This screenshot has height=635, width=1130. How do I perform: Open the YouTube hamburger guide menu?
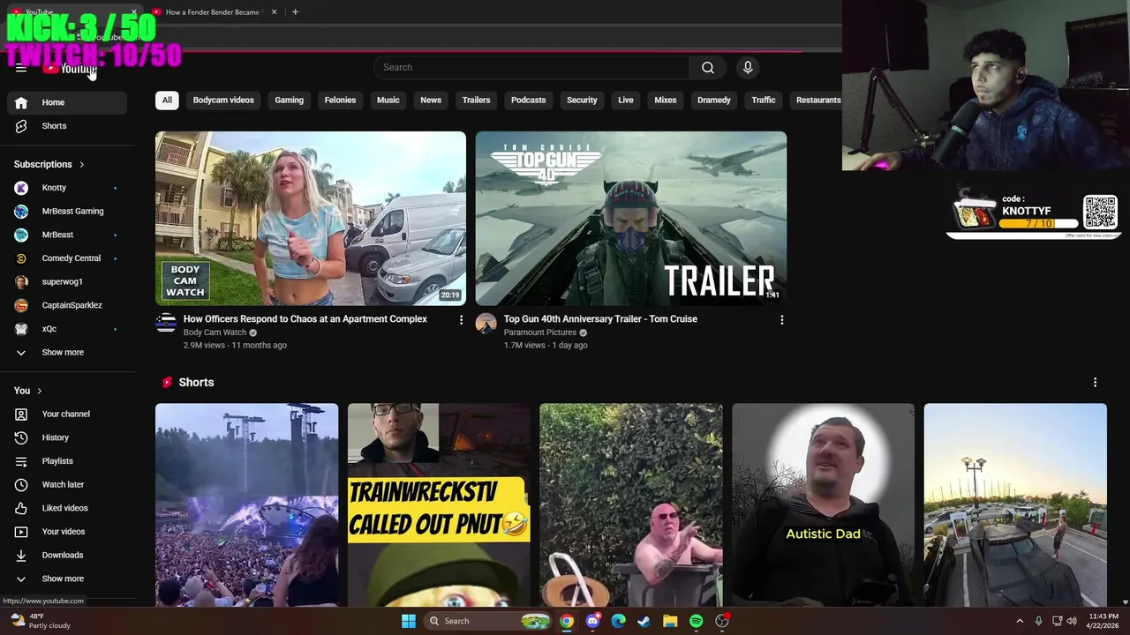(21, 69)
